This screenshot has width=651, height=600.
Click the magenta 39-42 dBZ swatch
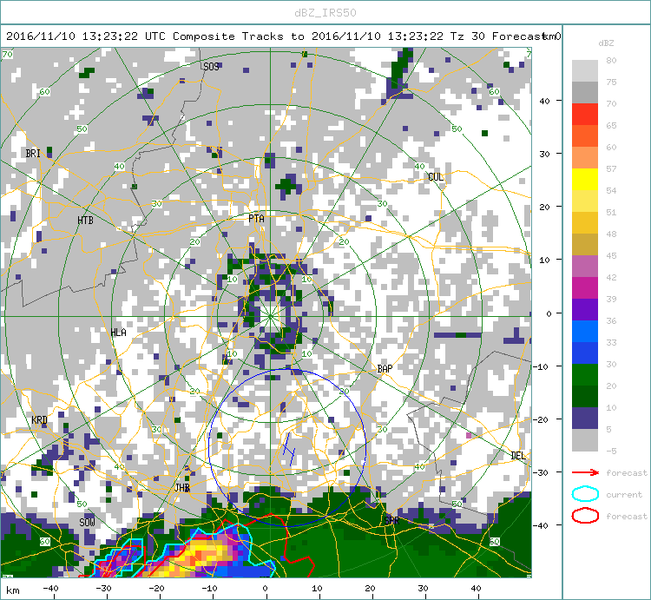pyautogui.click(x=585, y=288)
